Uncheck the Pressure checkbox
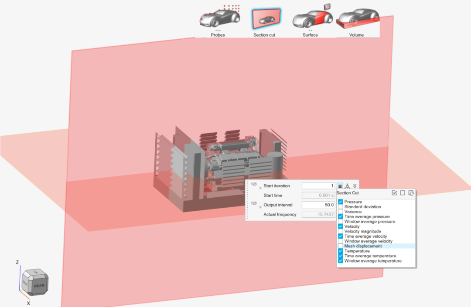471x307 pixels. tap(341, 202)
